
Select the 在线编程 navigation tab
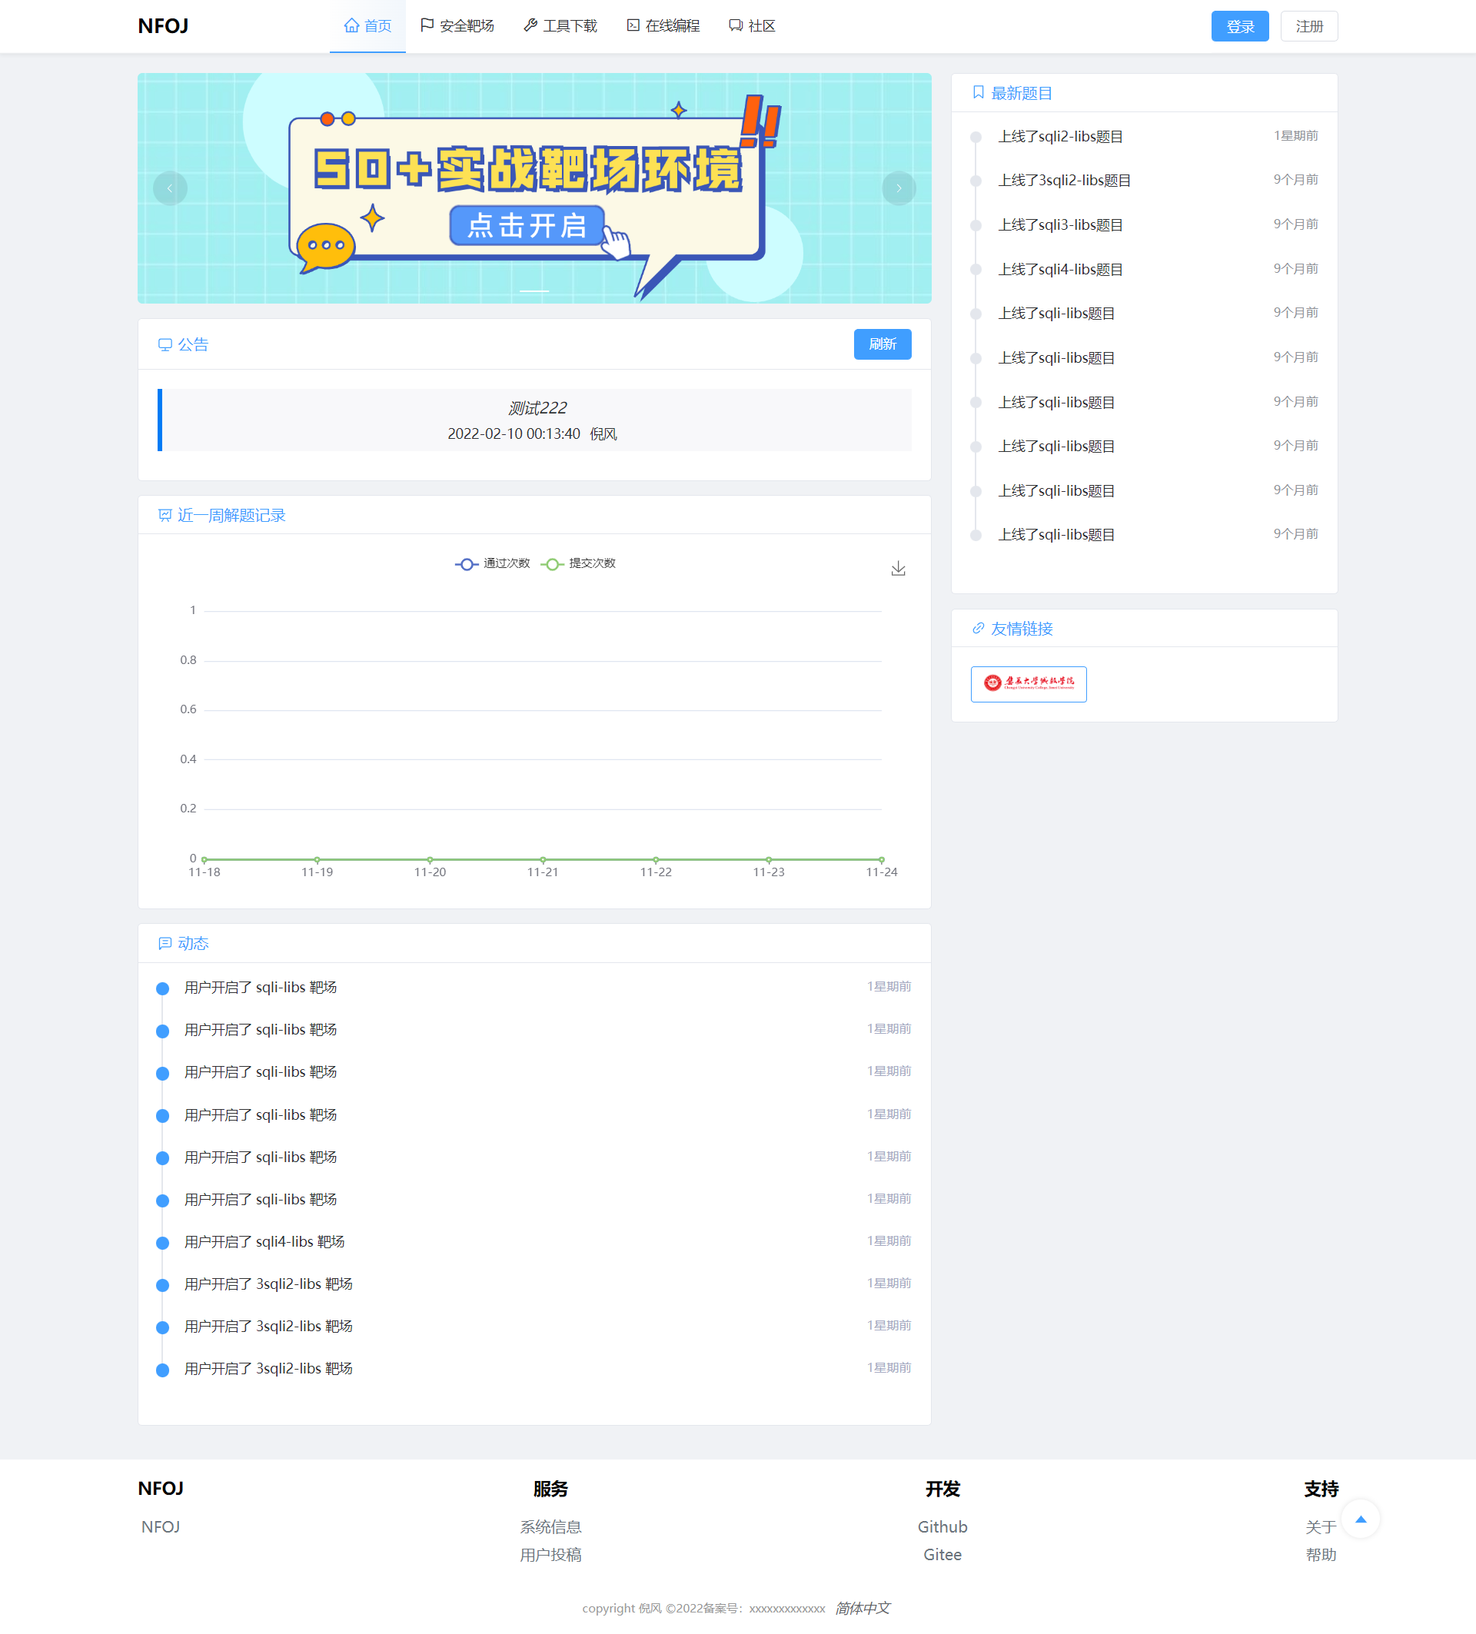[663, 26]
